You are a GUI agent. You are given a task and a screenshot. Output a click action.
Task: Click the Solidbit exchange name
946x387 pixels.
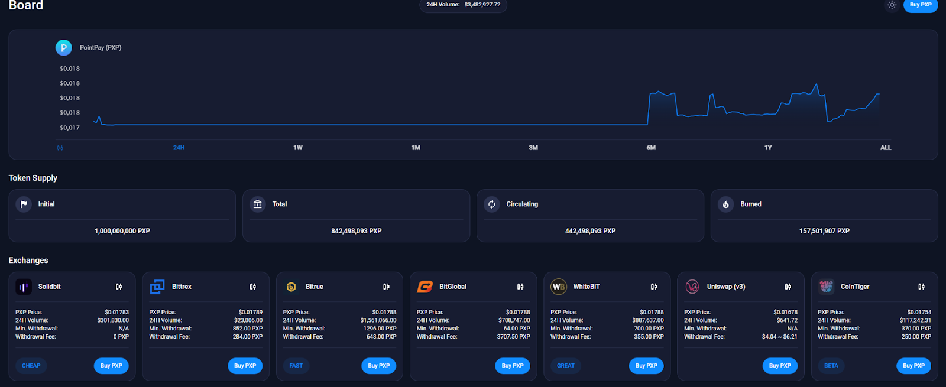click(x=50, y=287)
